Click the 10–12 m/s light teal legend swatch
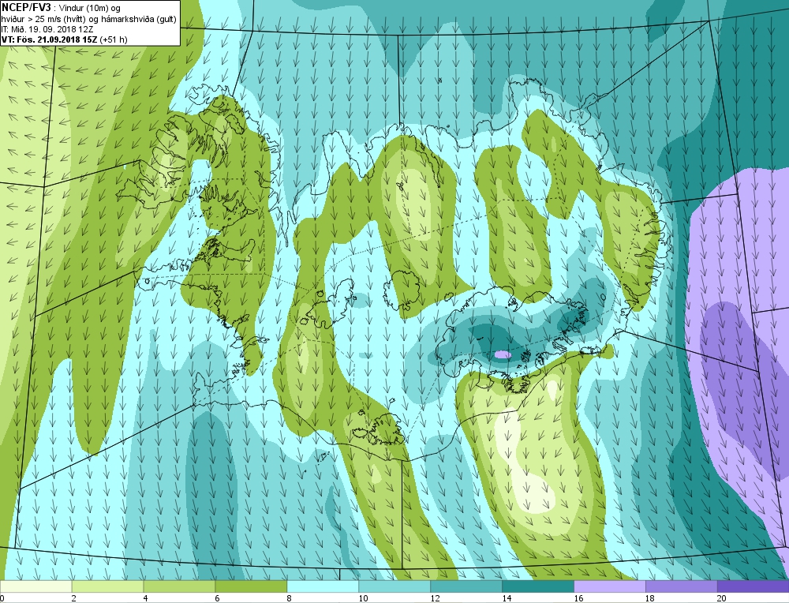This screenshot has height=603, width=789. [394, 586]
